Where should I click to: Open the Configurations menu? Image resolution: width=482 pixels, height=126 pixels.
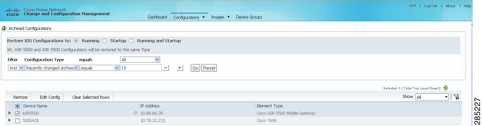[x=189, y=17]
